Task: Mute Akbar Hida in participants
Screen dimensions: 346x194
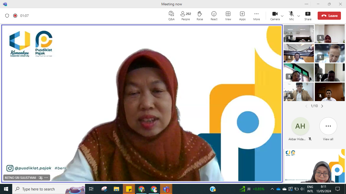Action: [310, 139]
